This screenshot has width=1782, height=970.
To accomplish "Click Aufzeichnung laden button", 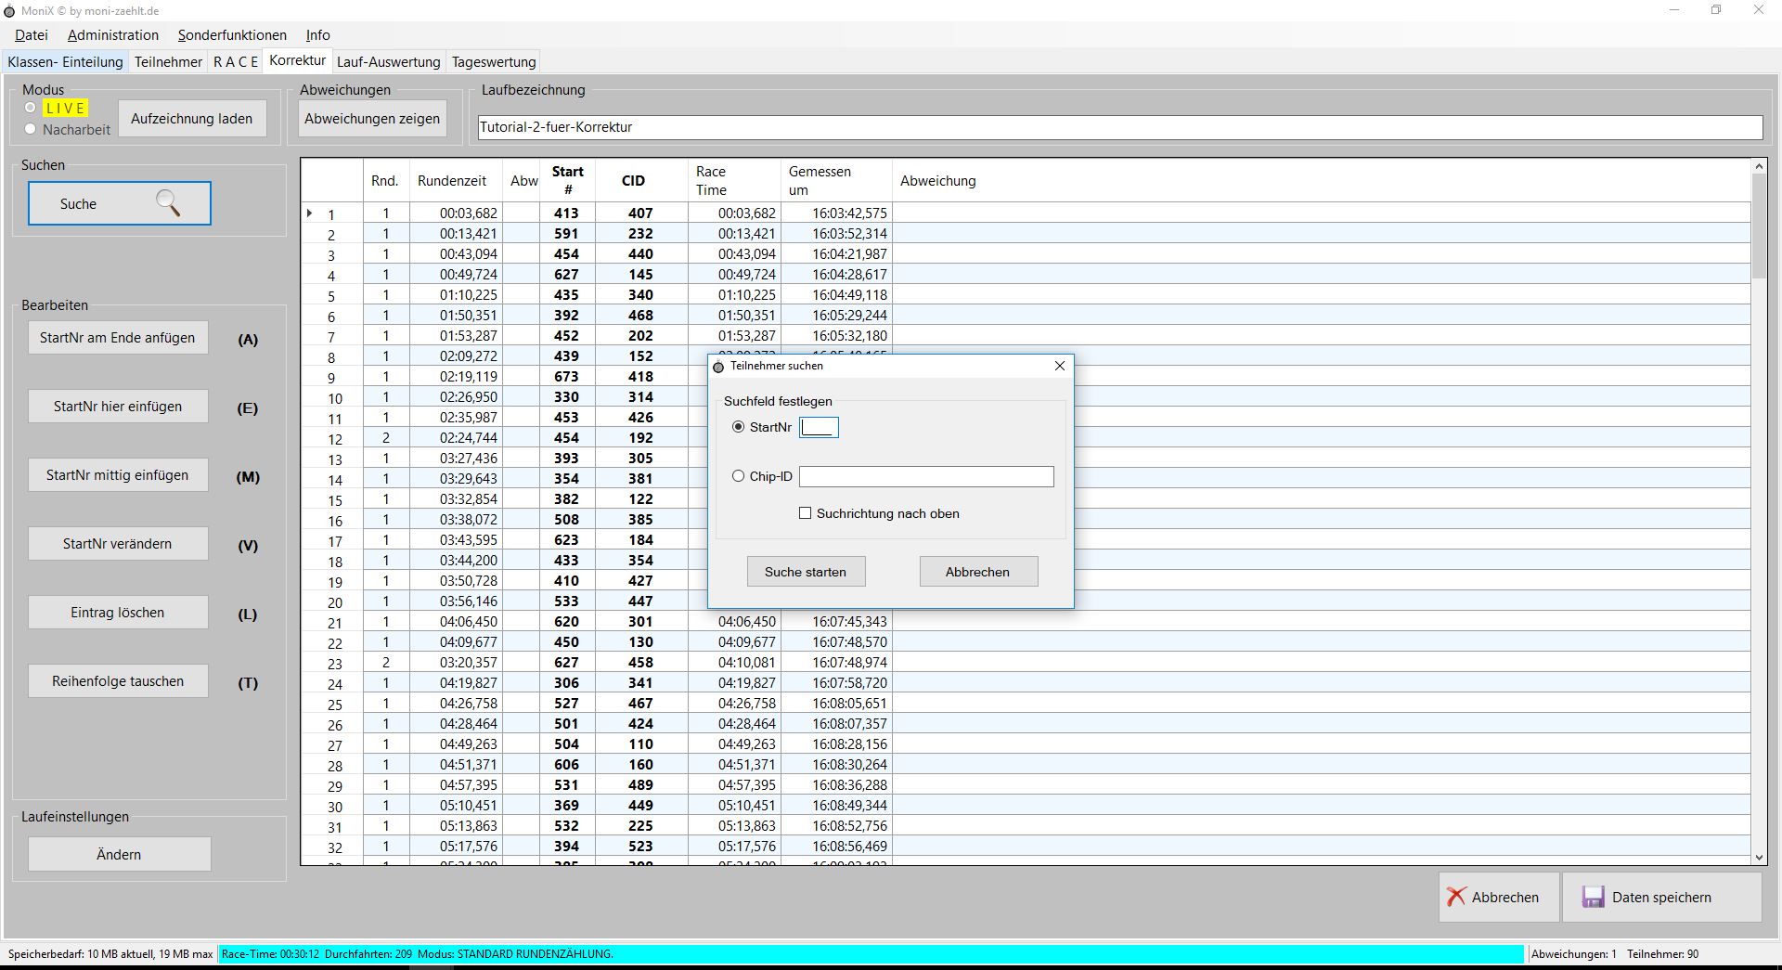I will click(x=191, y=119).
